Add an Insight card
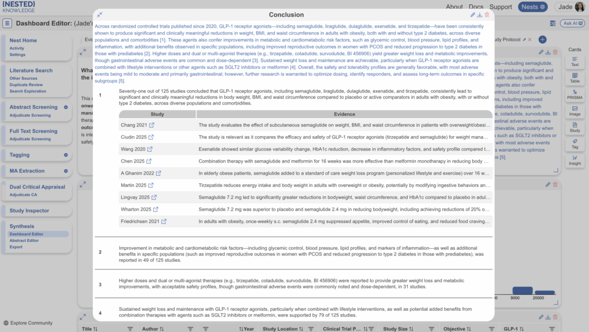Image resolution: width=589 pixels, height=332 pixels. pyautogui.click(x=575, y=159)
